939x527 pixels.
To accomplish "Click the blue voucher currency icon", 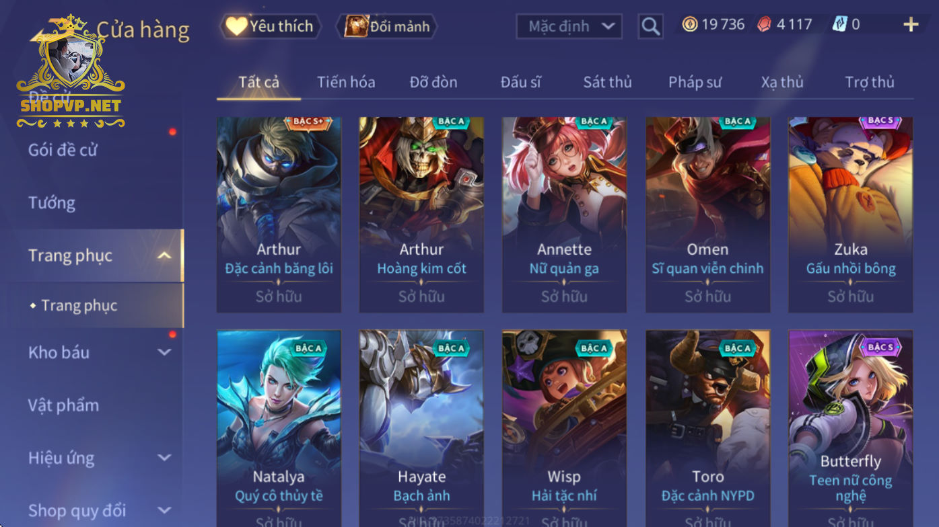I will point(839,25).
